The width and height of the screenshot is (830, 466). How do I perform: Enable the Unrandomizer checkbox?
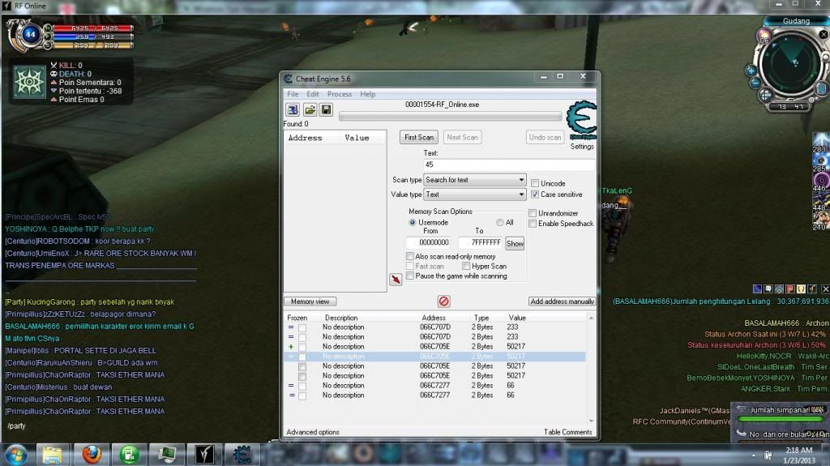(x=533, y=213)
